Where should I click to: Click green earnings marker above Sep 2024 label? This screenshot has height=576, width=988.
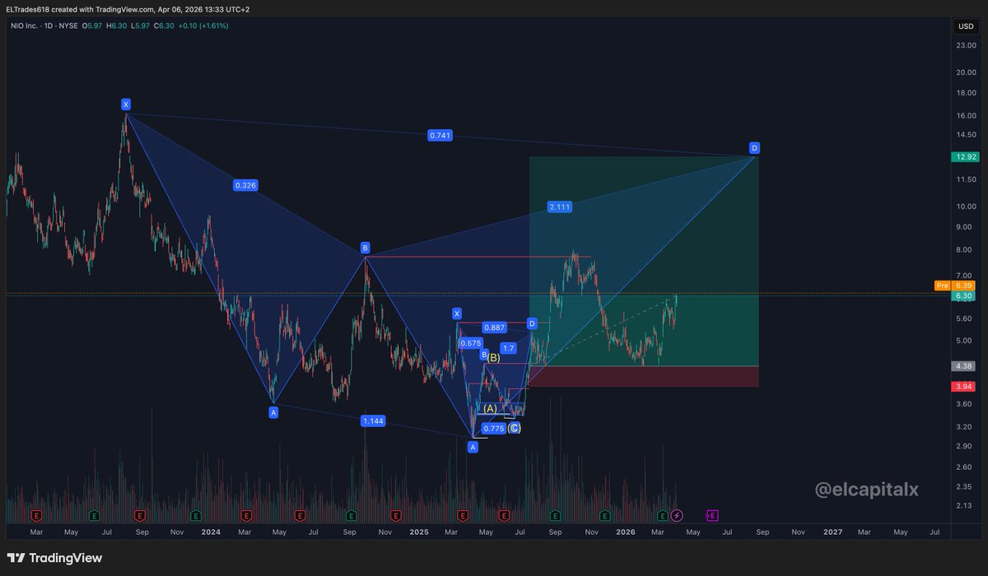[x=352, y=516]
